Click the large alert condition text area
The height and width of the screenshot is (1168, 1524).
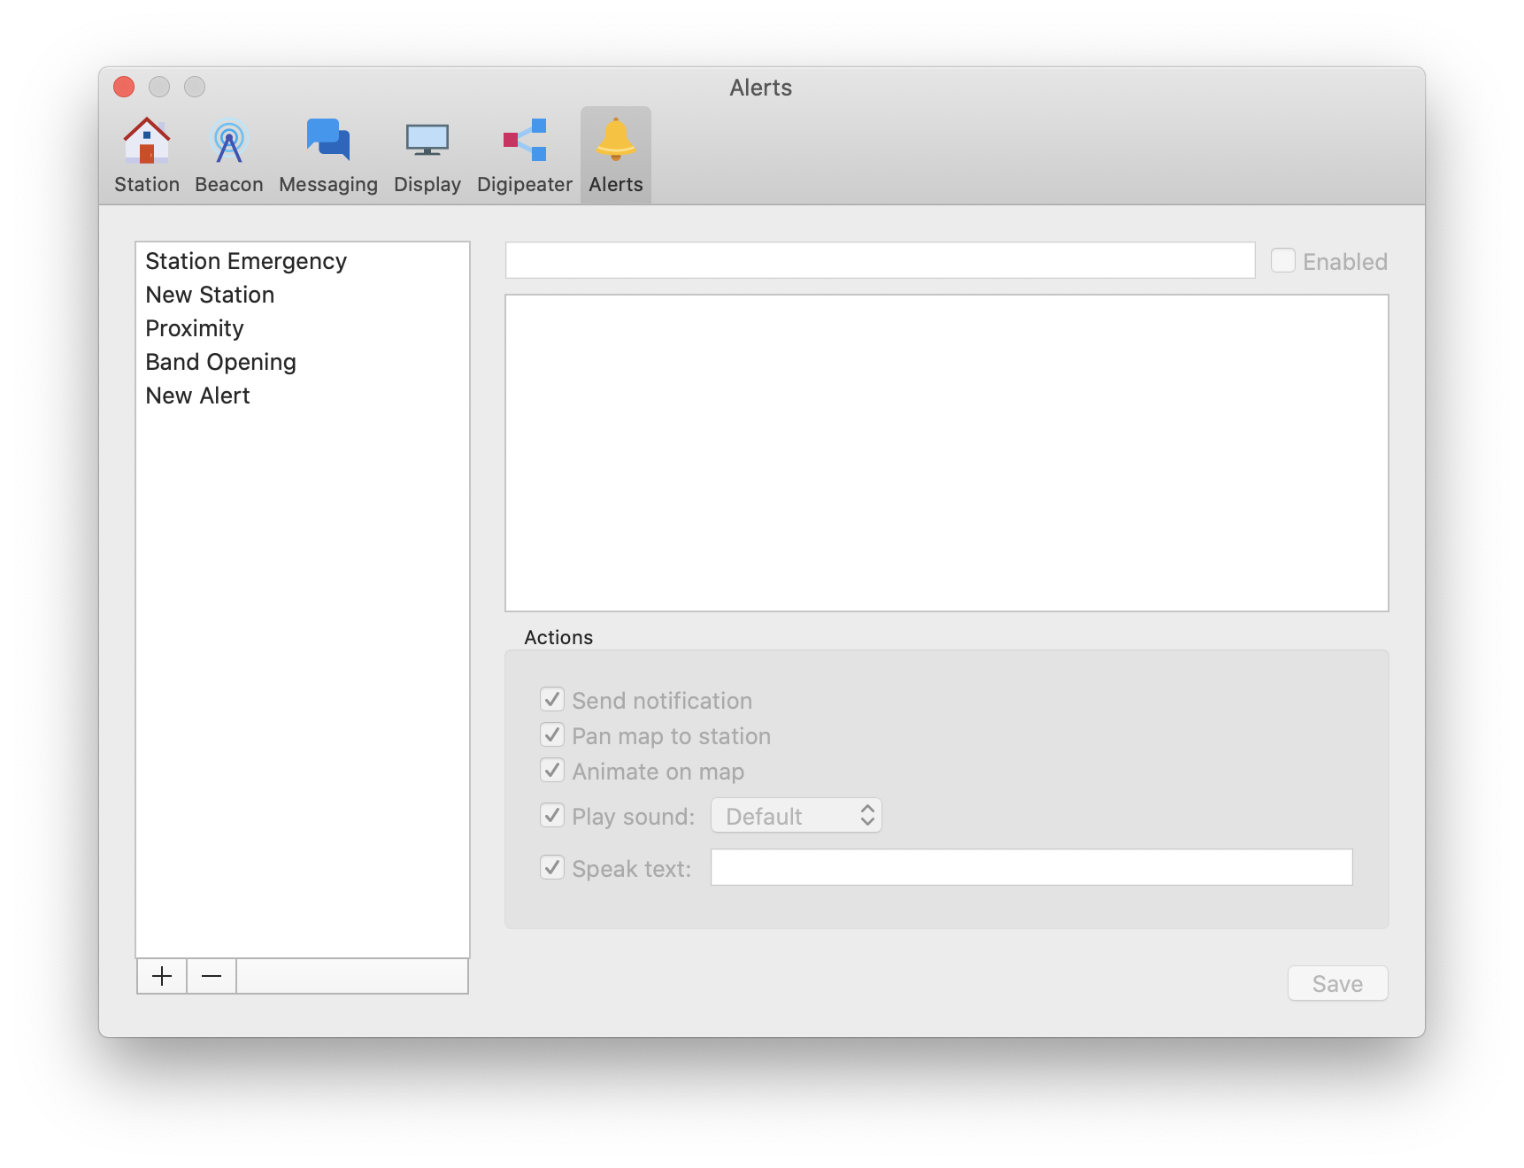pos(946,453)
